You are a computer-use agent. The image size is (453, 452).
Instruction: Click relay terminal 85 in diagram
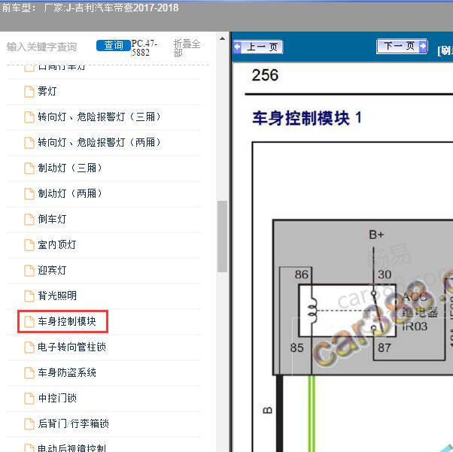[297, 347]
